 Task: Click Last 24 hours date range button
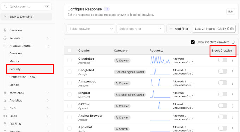[x=214, y=29]
